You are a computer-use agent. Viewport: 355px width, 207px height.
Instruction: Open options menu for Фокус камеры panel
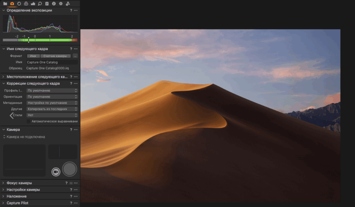76,183
